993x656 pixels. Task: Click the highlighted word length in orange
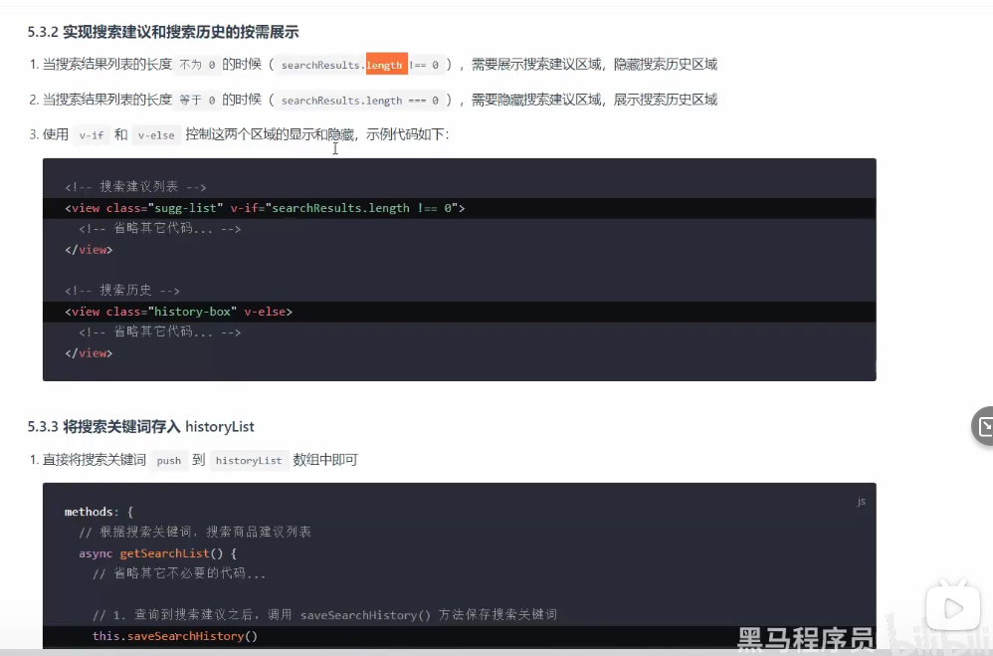pyautogui.click(x=386, y=65)
